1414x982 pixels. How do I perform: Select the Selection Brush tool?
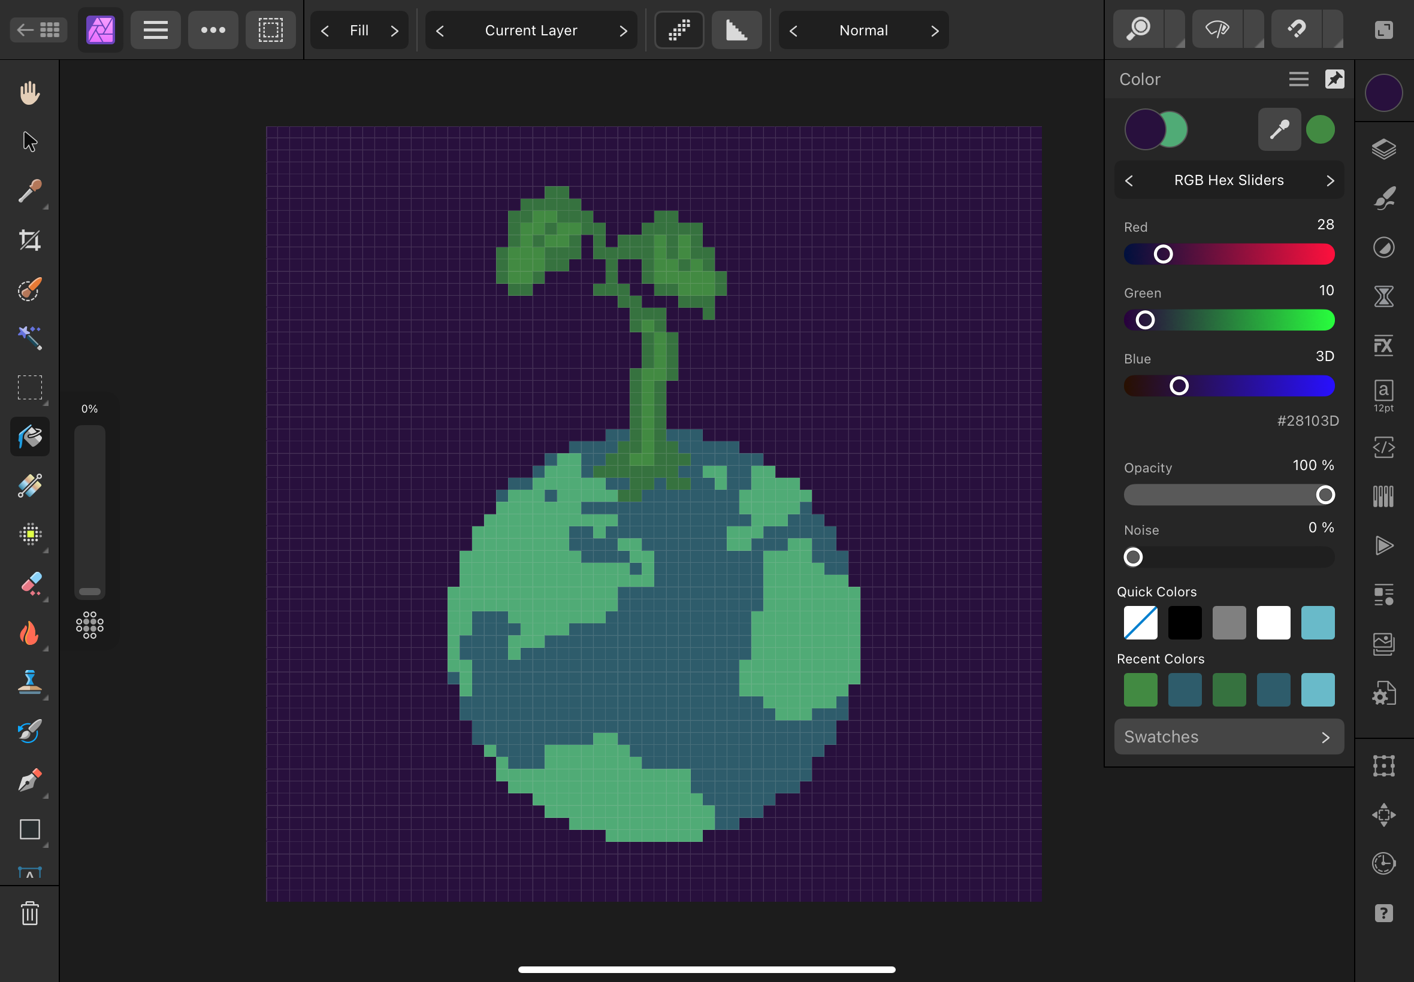(x=29, y=289)
